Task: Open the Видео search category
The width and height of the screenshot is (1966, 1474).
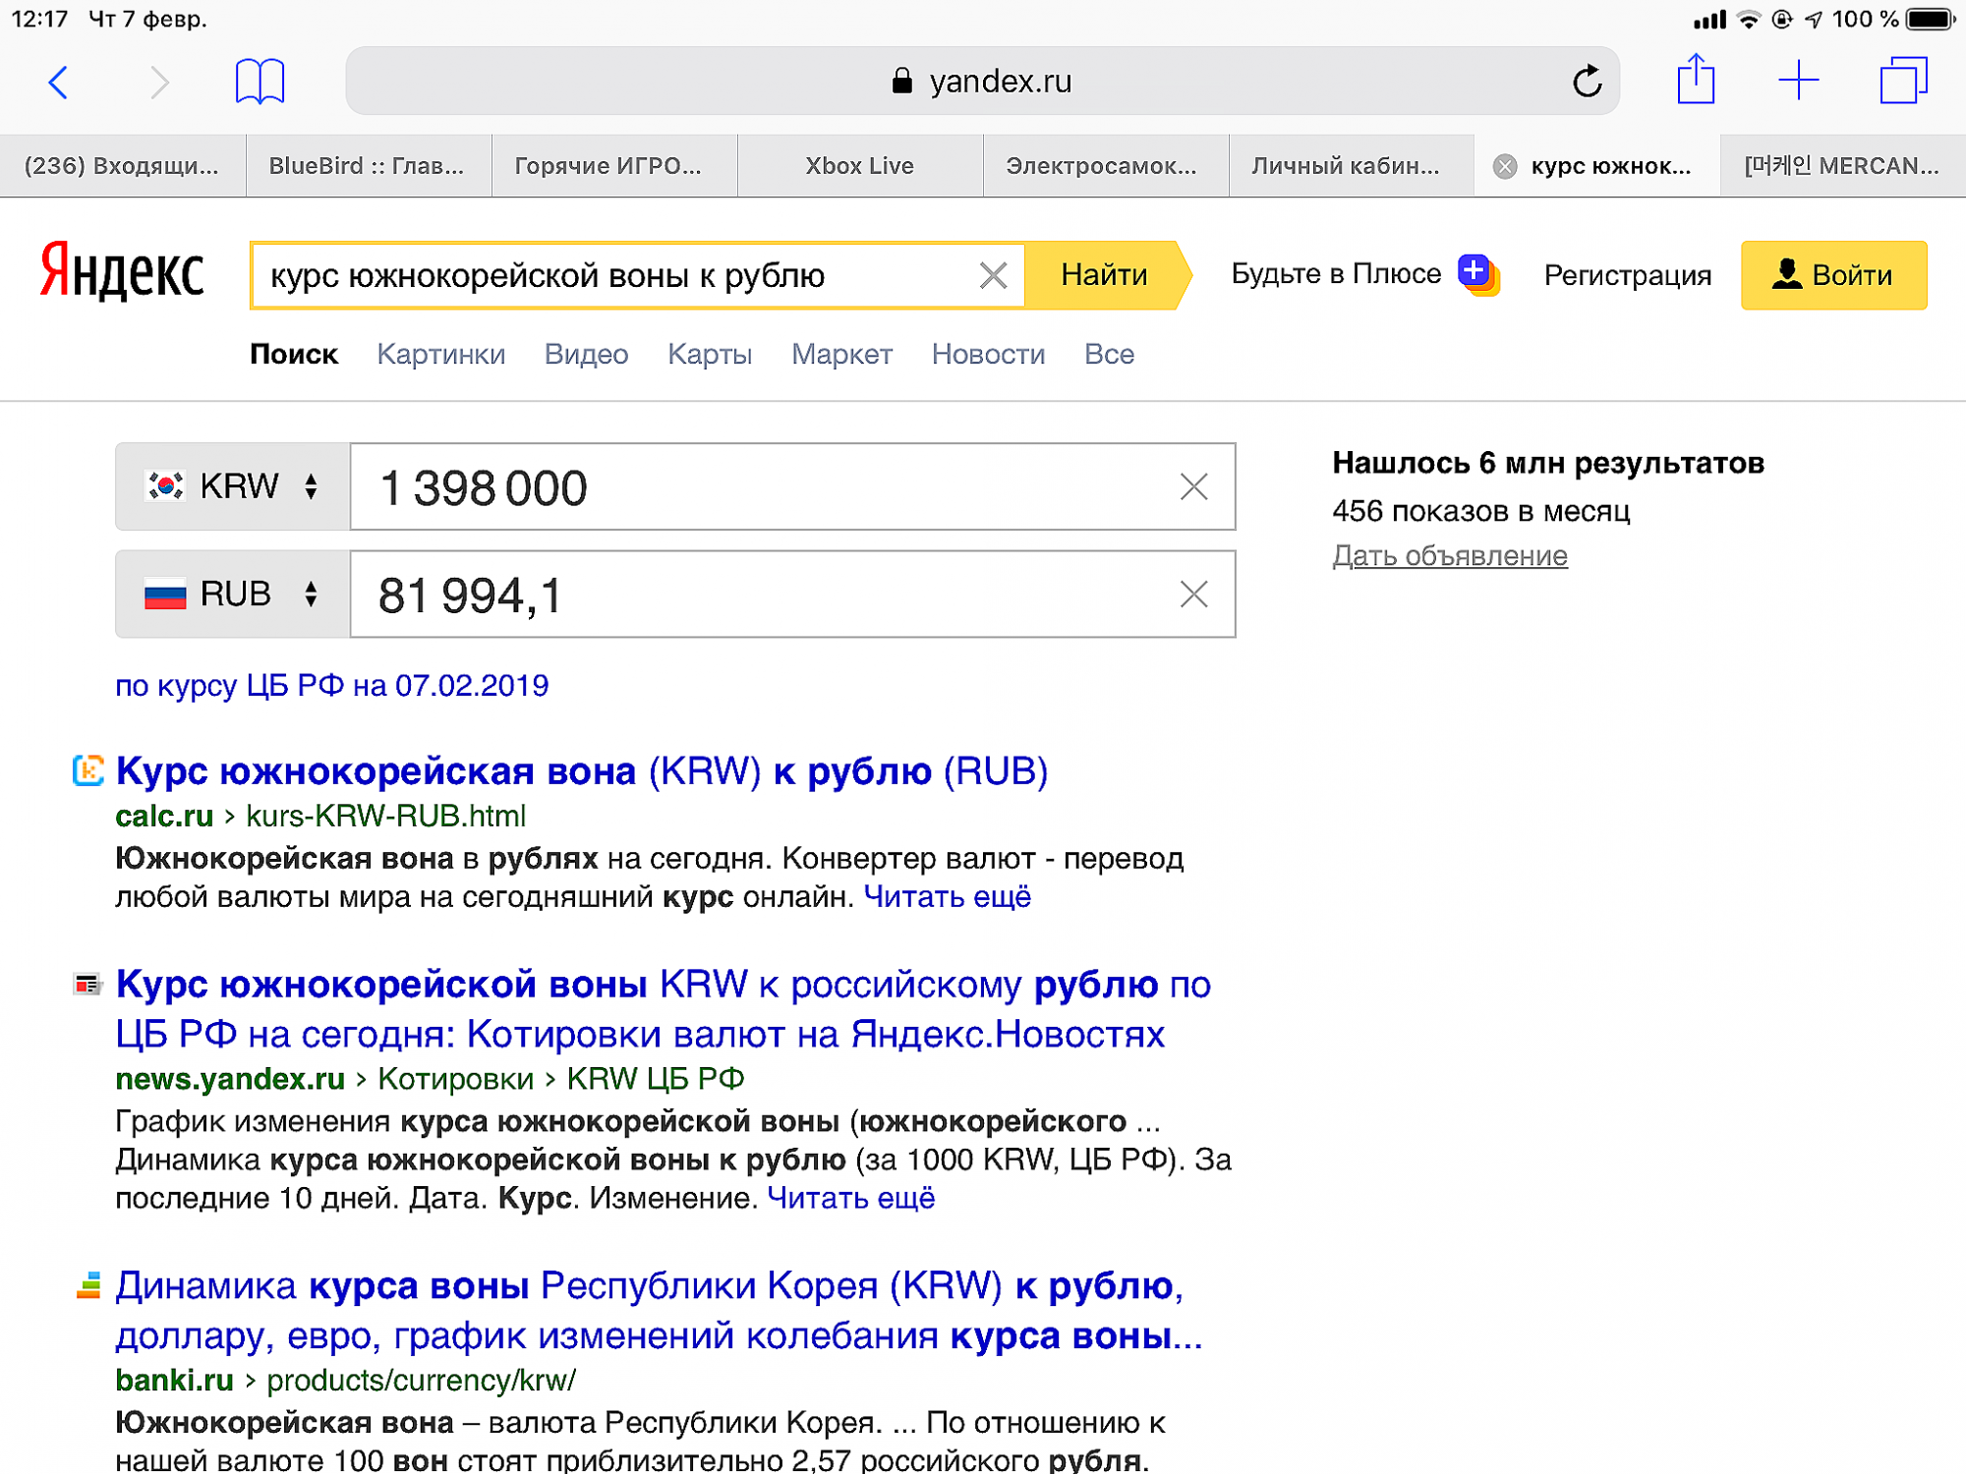Action: click(x=587, y=354)
